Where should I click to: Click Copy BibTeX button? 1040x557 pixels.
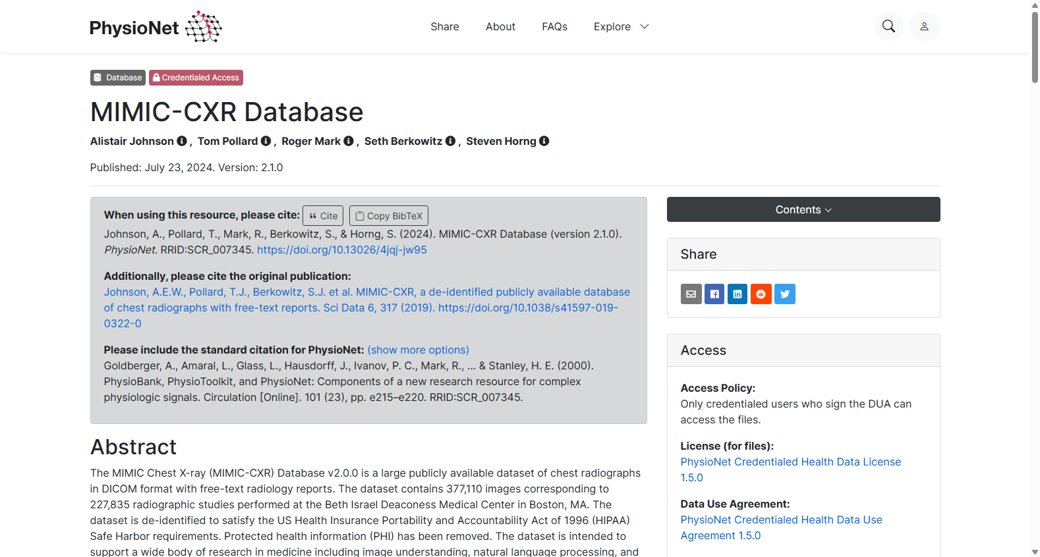[389, 215]
